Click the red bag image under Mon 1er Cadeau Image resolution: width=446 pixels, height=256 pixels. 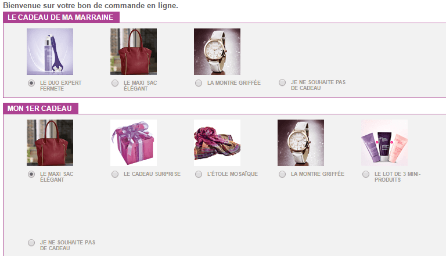click(50, 142)
